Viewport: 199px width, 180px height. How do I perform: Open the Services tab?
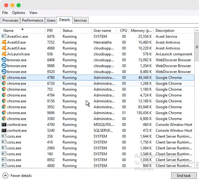pos(80,20)
